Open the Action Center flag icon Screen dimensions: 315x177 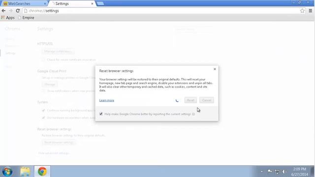270,172
